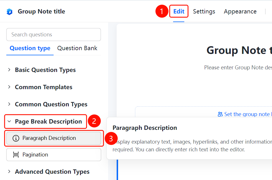Click the large Group Note form title
This screenshot has height=180, width=272.
[x=239, y=50]
